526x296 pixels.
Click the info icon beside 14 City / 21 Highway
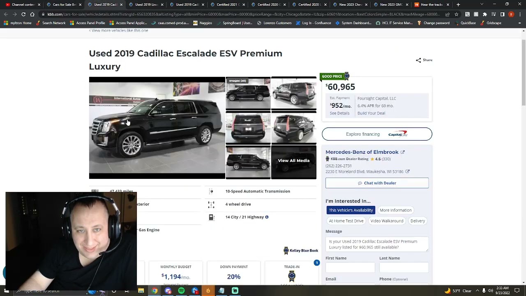tap(267, 217)
